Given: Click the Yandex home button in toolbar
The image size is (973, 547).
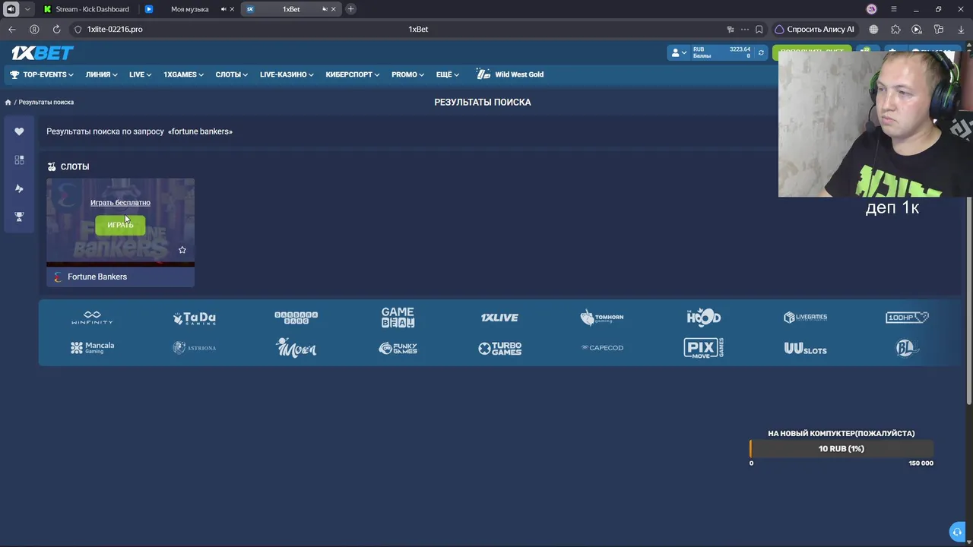Looking at the screenshot, I should (34, 29).
